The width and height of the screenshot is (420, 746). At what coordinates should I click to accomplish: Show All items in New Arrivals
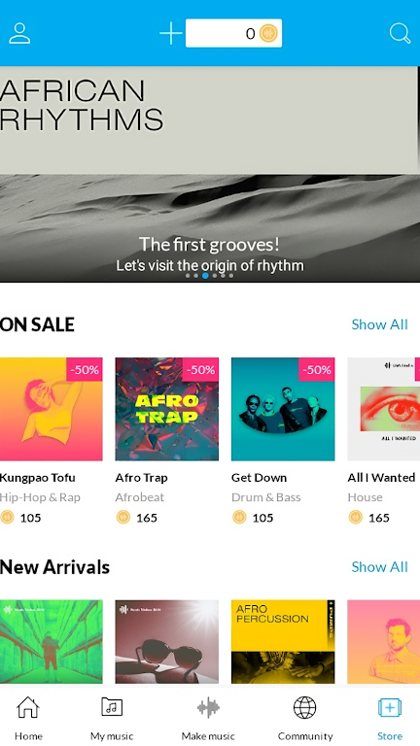(379, 567)
